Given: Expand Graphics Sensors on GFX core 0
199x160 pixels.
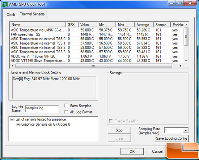Looking at the screenshot, I should coord(18,125).
